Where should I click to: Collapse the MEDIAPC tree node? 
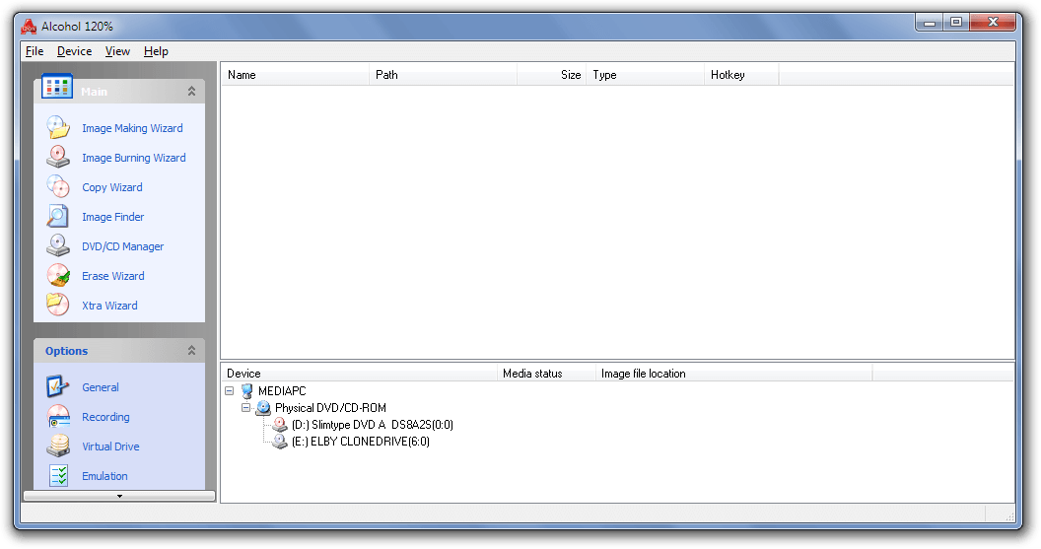point(229,391)
